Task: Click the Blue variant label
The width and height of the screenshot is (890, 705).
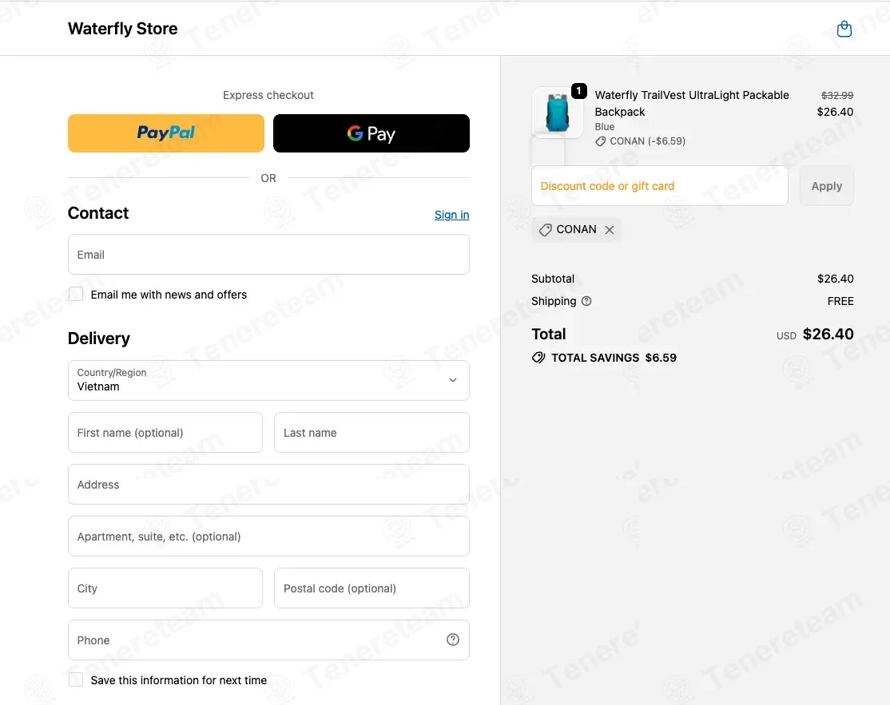Action: (605, 126)
